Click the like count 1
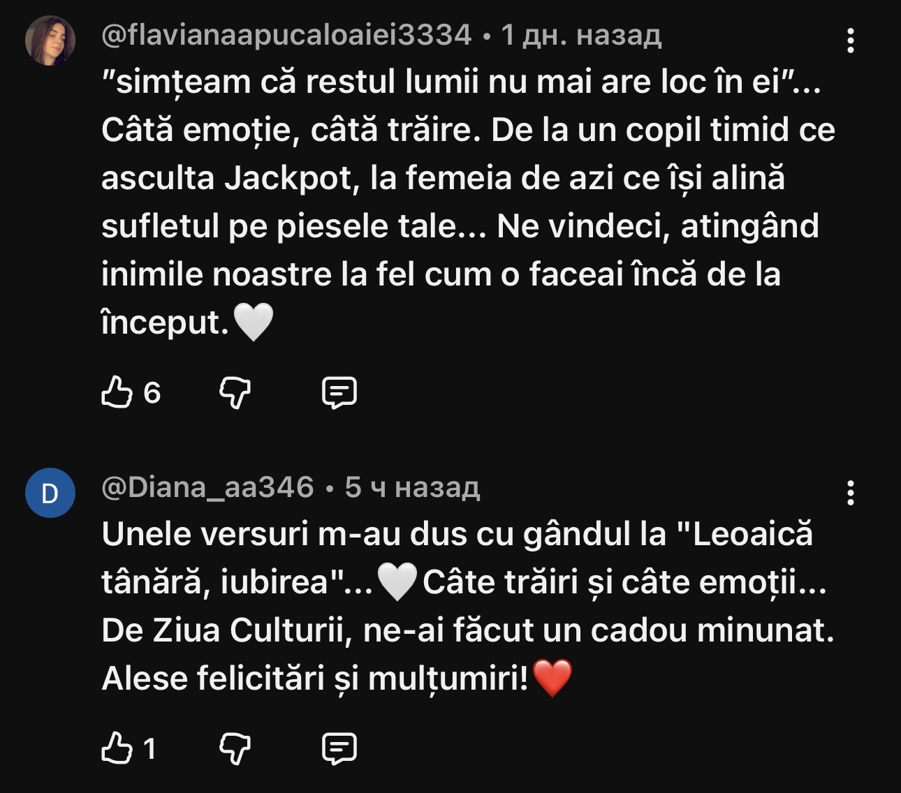901x793 pixels. (x=149, y=749)
